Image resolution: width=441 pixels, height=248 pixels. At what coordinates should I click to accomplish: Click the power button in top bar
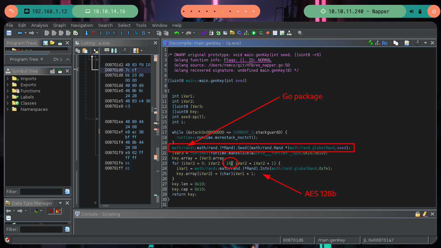tap(434, 11)
